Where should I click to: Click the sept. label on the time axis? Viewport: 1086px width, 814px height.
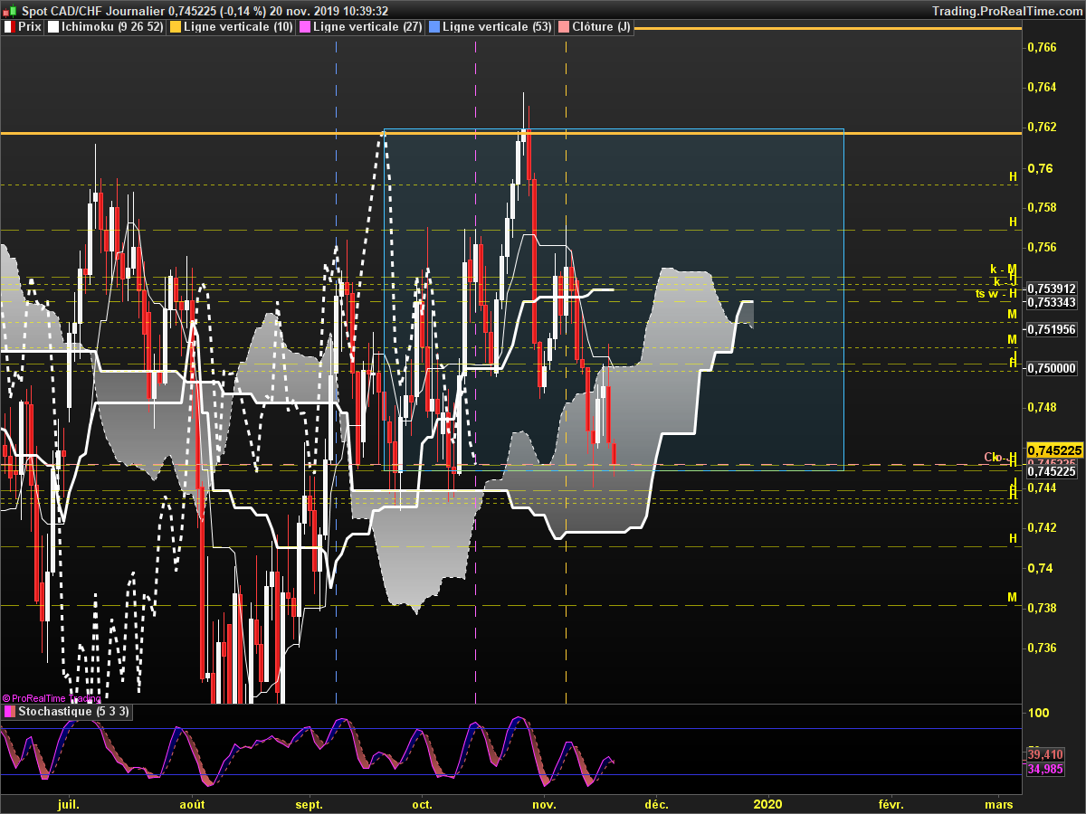[x=310, y=803]
